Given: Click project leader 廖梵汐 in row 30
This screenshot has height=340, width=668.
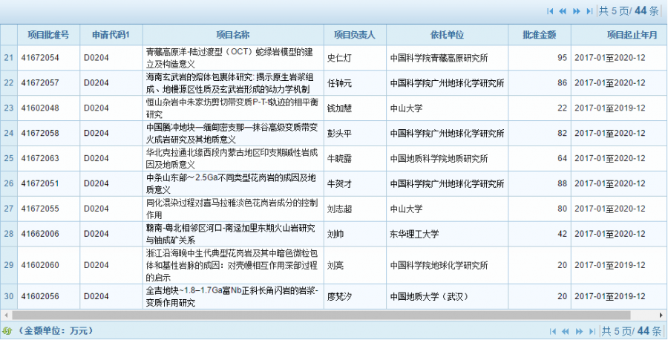Looking at the screenshot, I should tap(339, 297).
